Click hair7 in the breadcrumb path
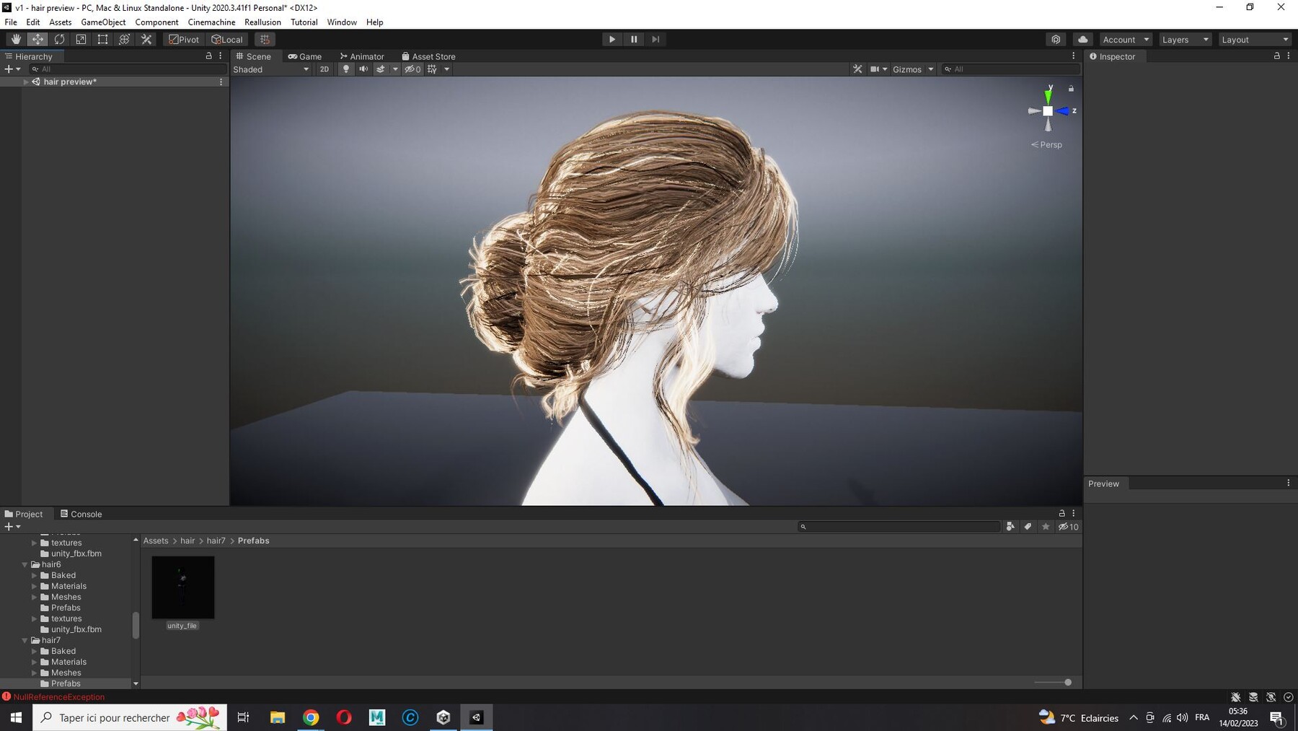The image size is (1298, 731). 216,540
